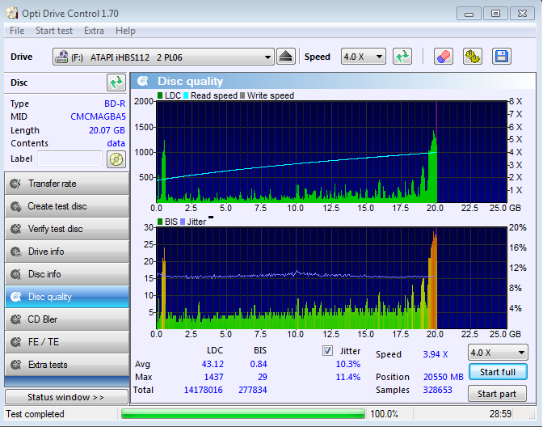Viewport: 543px width, 427px height.
Task: Click the Length value 20.07 GB
Action: point(107,130)
